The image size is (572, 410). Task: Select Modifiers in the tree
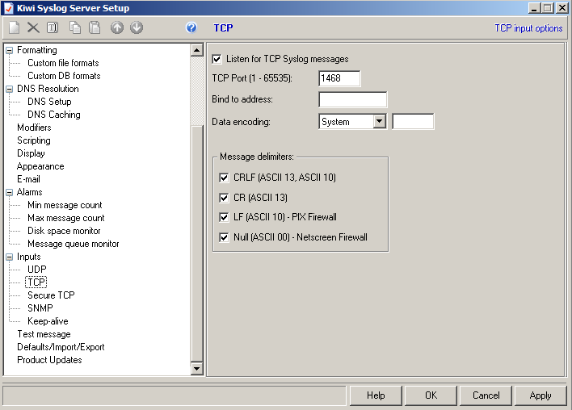pyautogui.click(x=34, y=128)
